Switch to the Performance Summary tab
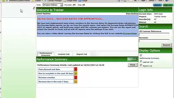The image size is (174, 98). pos(46,54)
